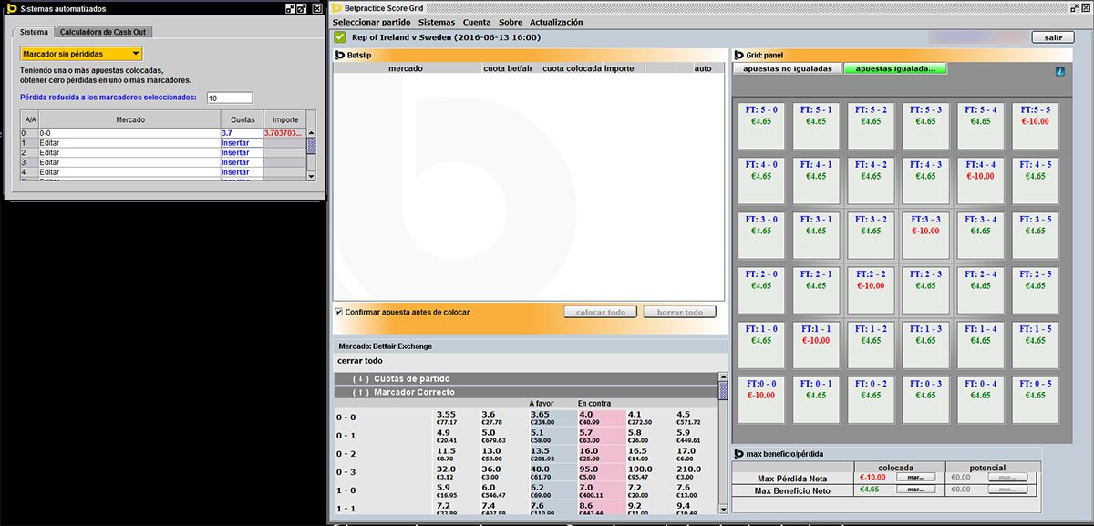The width and height of the screenshot is (1094, 526).
Task: Open the Marcador sin pérdidas dropdown
Action: (x=80, y=55)
